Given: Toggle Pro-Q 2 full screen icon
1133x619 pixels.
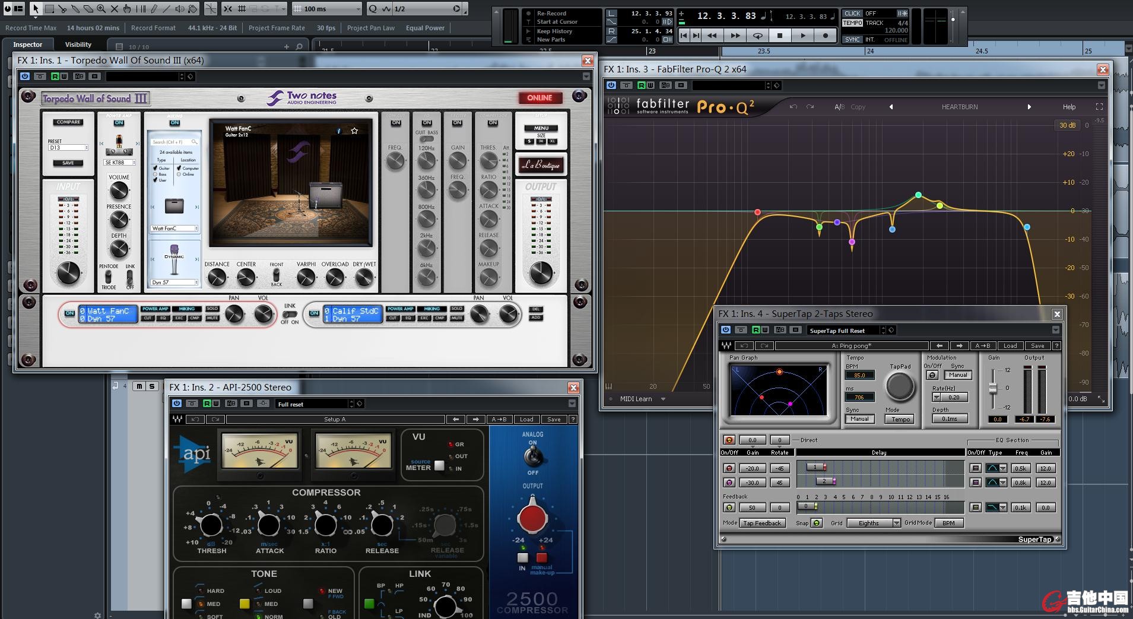Looking at the screenshot, I should coord(1099,107).
